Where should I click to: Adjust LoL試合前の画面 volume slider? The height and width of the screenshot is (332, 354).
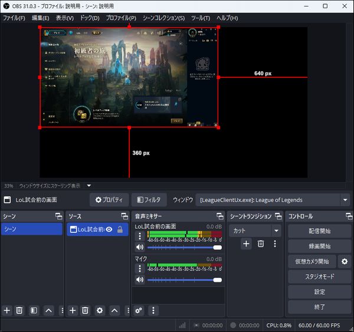pyautogui.click(x=185, y=248)
